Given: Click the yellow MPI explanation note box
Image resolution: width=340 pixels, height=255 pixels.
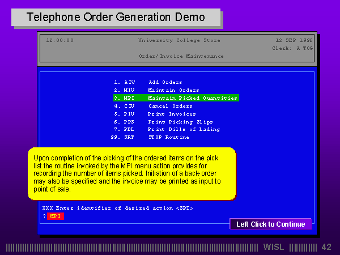Looking at the screenshot, I should click(131, 173).
